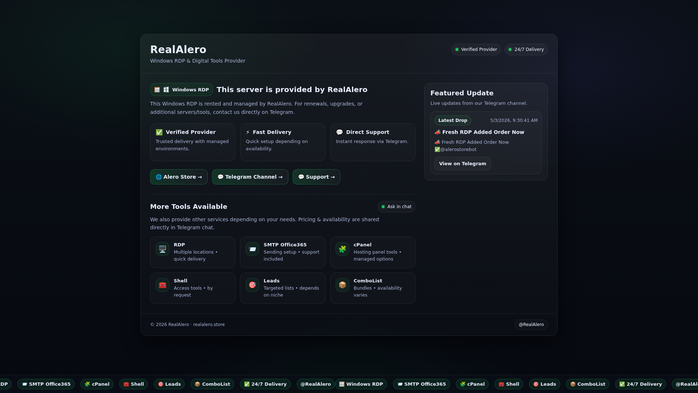Image resolution: width=698 pixels, height=393 pixels.
Task: Click the megaphone icon in update title
Action: pos(437,132)
